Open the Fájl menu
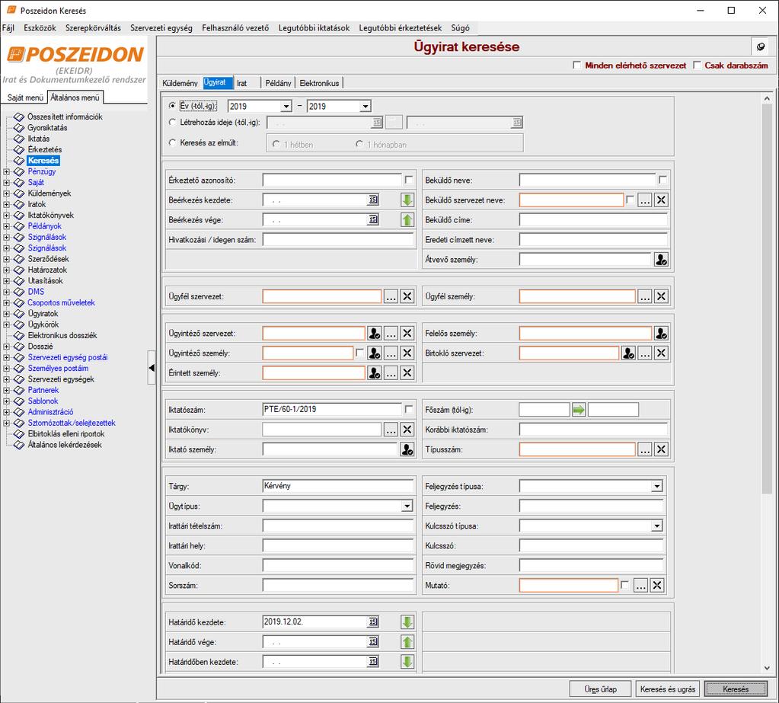 tap(8, 28)
